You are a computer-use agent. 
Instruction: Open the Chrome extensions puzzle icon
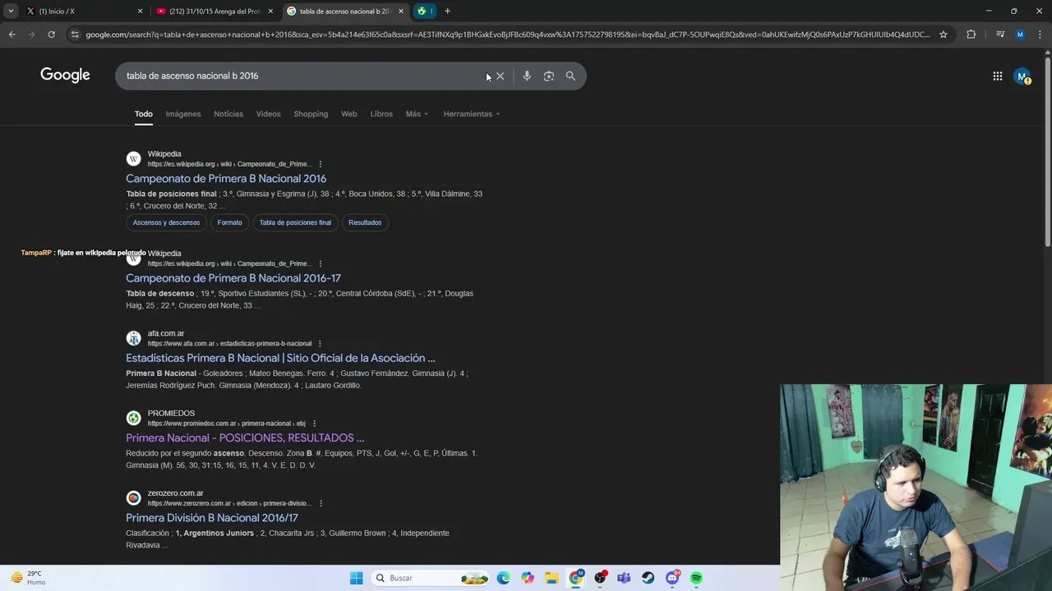tap(971, 34)
